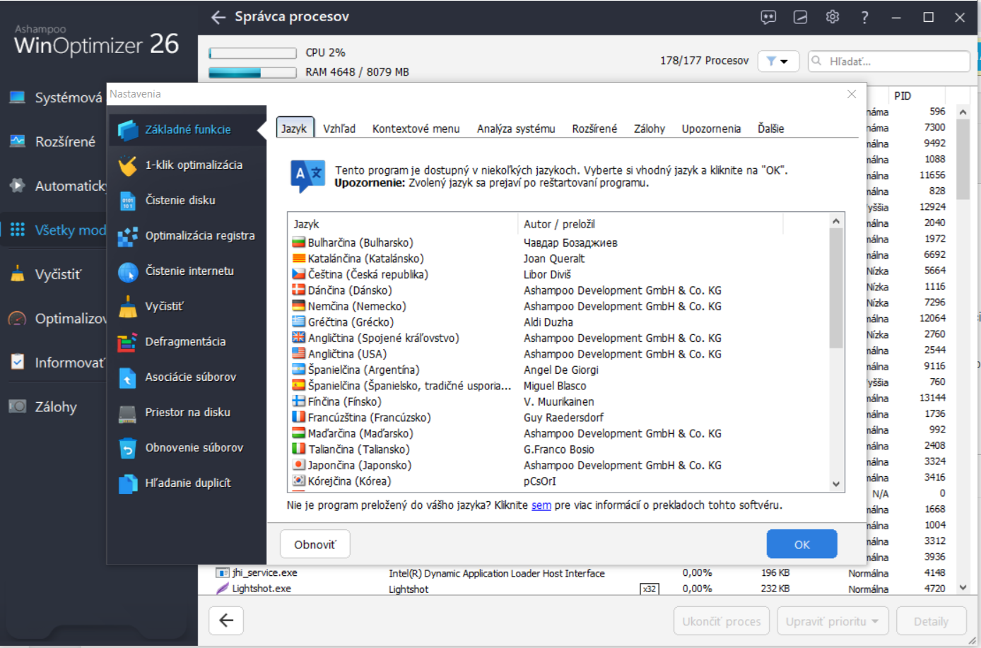Go back using the title bar arrow
Viewport: 981px width, 648px height.
click(218, 17)
